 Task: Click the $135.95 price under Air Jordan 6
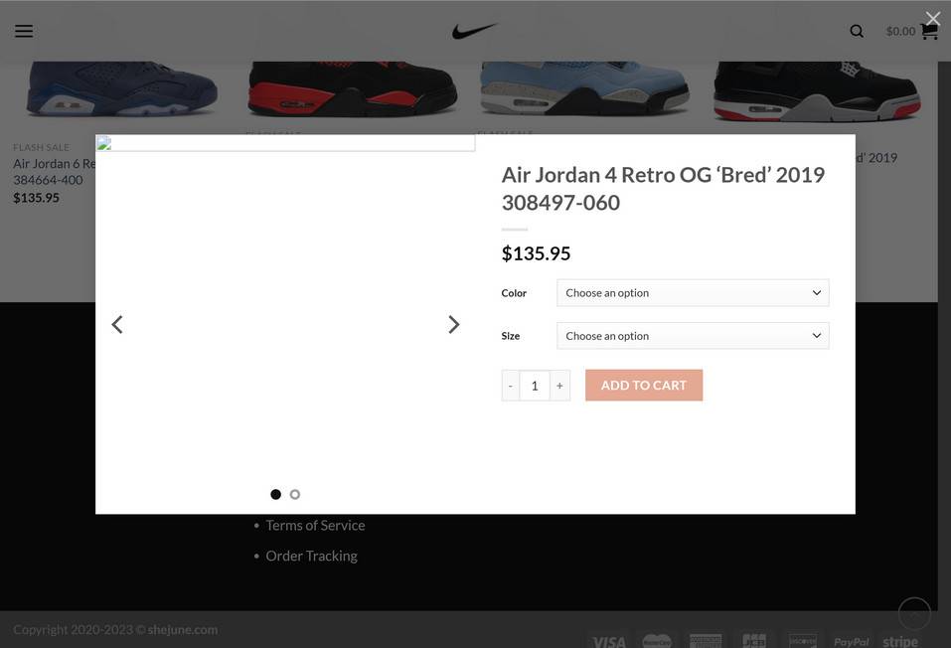click(37, 198)
